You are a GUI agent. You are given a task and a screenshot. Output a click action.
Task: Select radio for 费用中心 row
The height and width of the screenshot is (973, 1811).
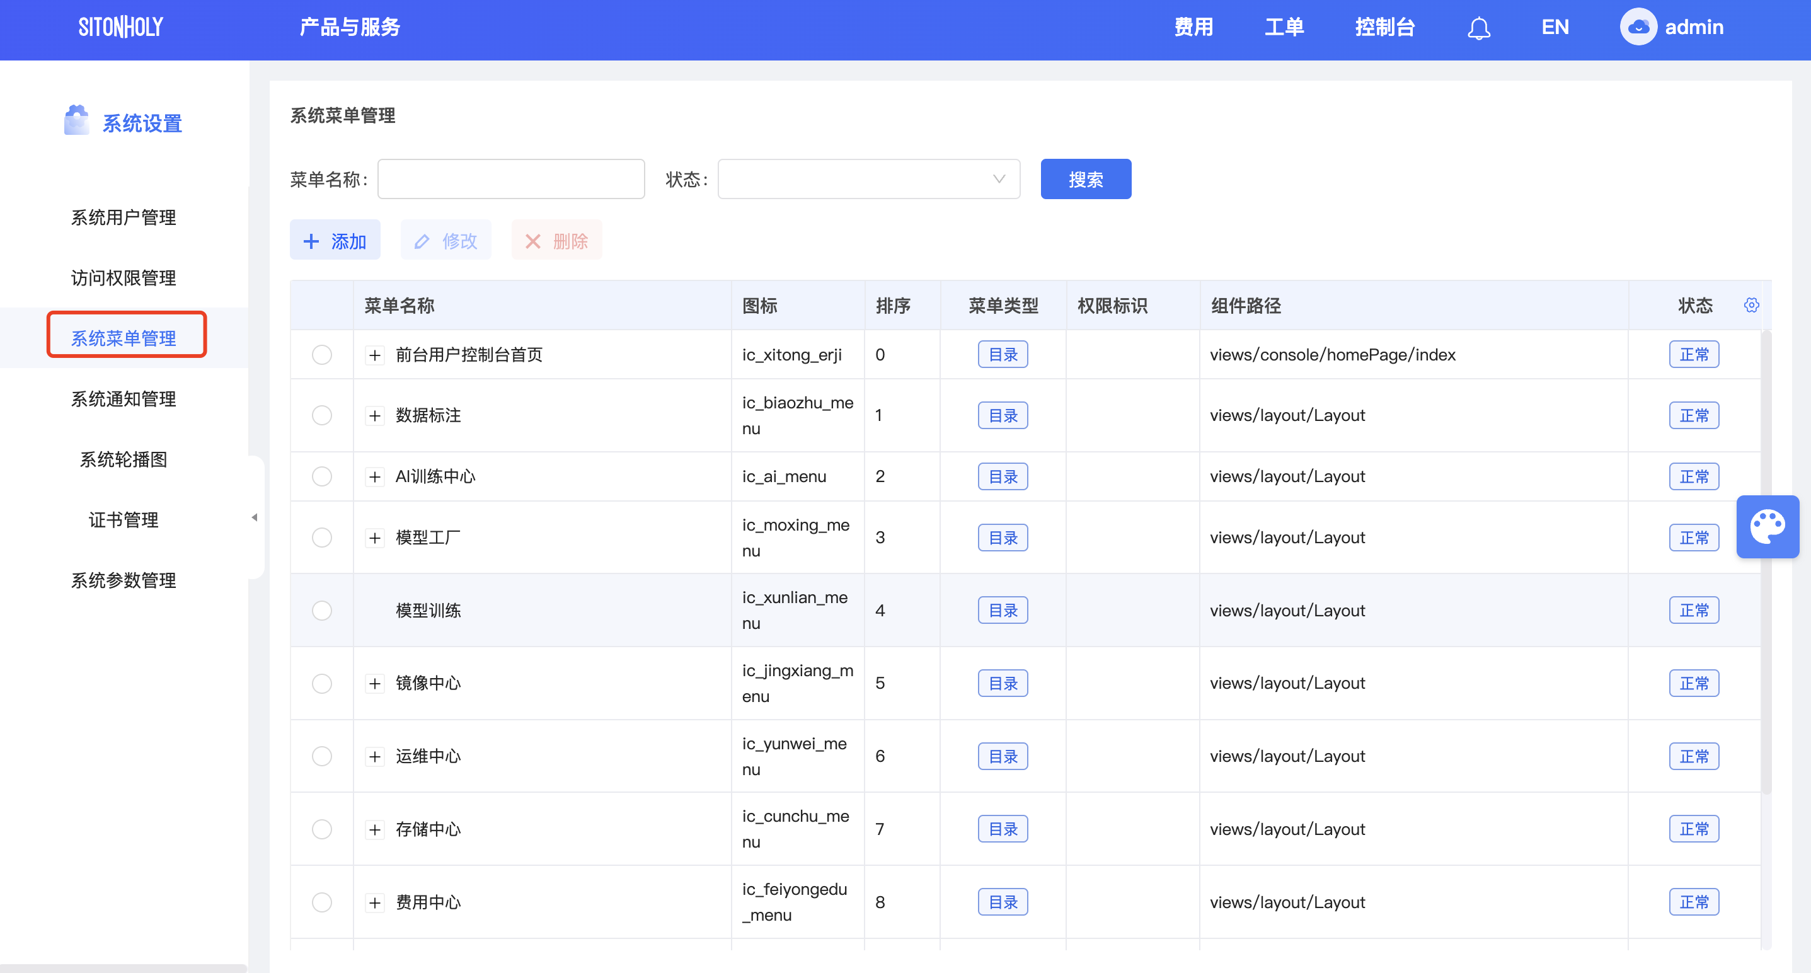[x=322, y=902]
